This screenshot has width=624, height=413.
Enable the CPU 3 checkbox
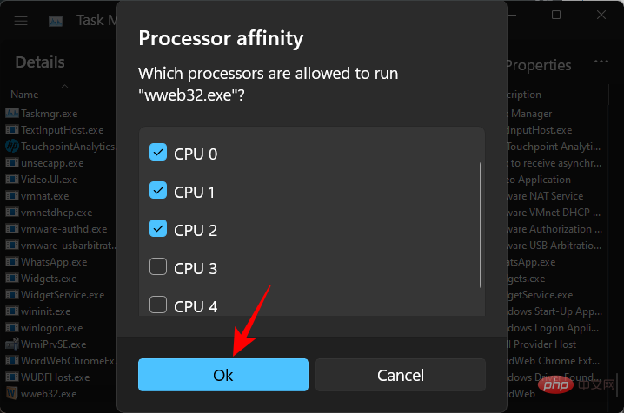point(158,266)
